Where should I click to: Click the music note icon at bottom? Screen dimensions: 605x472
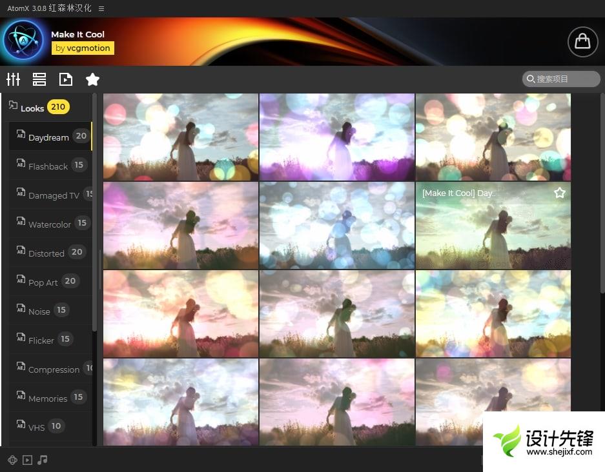(43, 460)
